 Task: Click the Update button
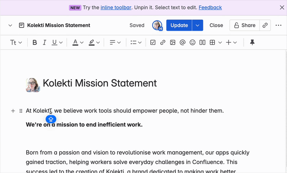[179, 25]
